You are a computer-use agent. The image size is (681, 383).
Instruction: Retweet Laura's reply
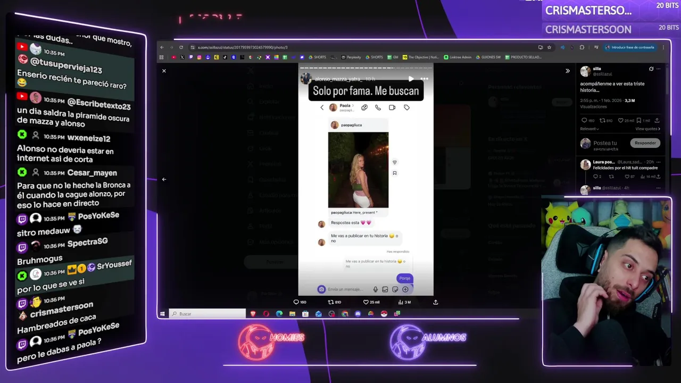point(611,177)
